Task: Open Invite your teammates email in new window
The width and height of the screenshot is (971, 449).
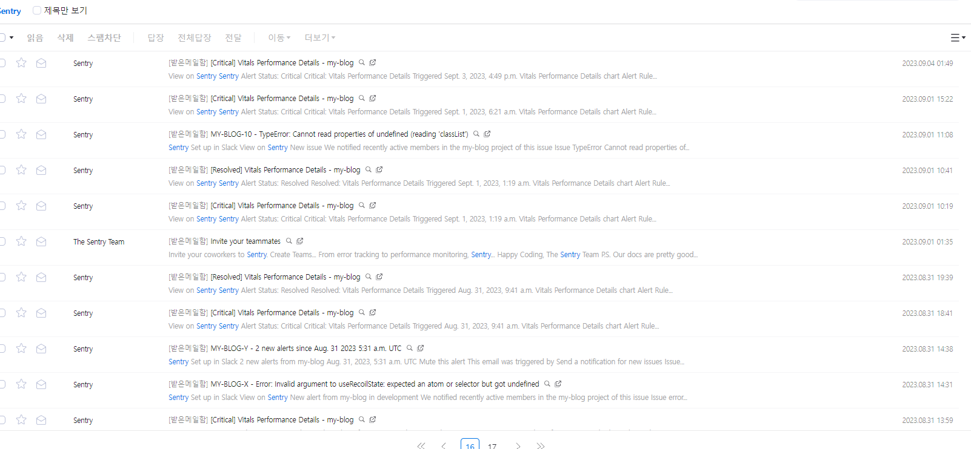Action: 300,241
